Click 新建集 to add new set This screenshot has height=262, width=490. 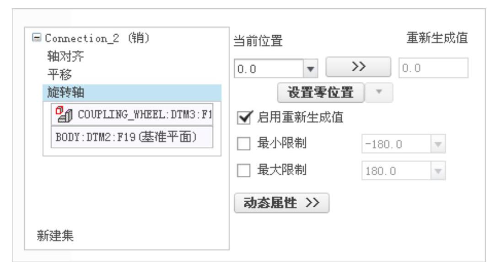click(x=55, y=236)
